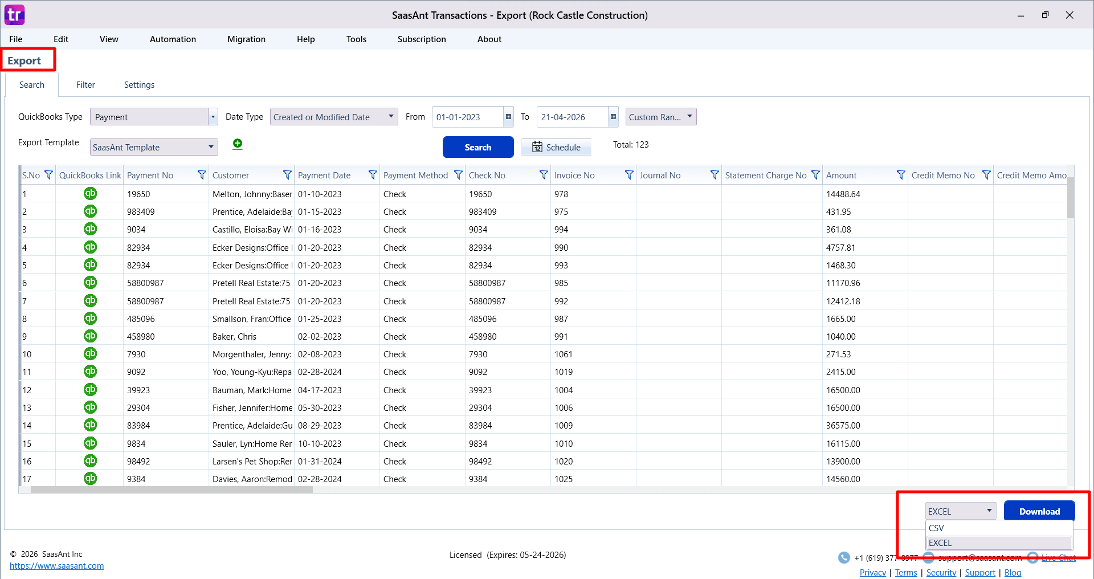Viewport: 1094px width, 579px height.
Task: Open QuickBooks link for payment 485096
Action: click(x=90, y=319)
